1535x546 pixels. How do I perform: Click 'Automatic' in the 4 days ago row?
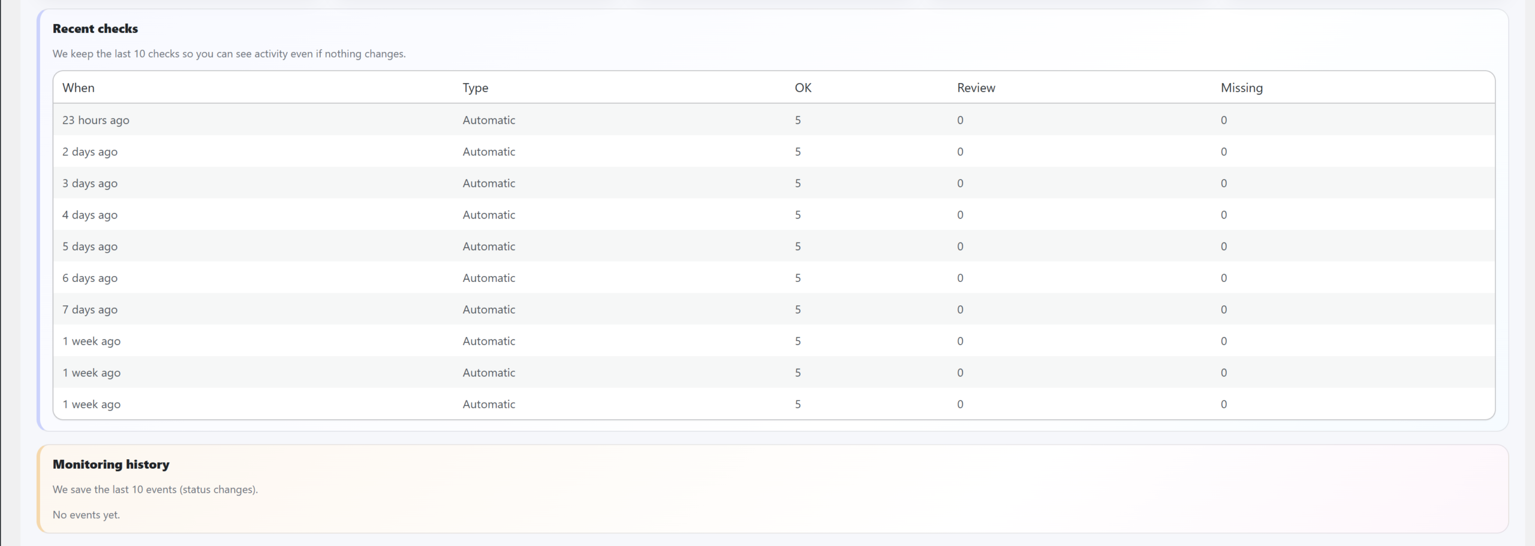click(489, 215)
